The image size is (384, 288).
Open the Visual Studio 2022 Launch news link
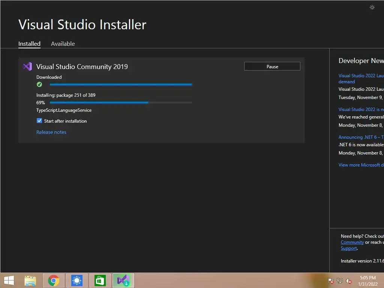pos(361,79)
